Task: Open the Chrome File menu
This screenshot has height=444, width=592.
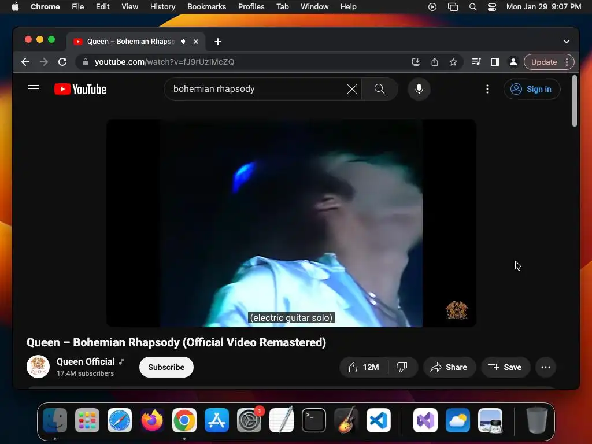Action: (78, 7)
